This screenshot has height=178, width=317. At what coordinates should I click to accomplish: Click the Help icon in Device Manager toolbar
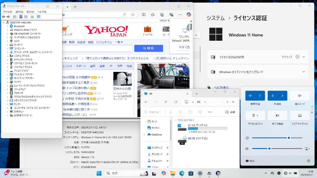[20, 17]
